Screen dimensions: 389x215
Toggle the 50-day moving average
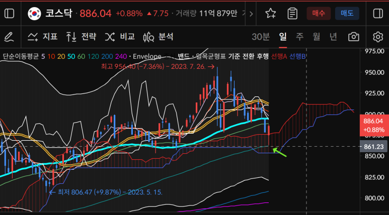[71, 56]
